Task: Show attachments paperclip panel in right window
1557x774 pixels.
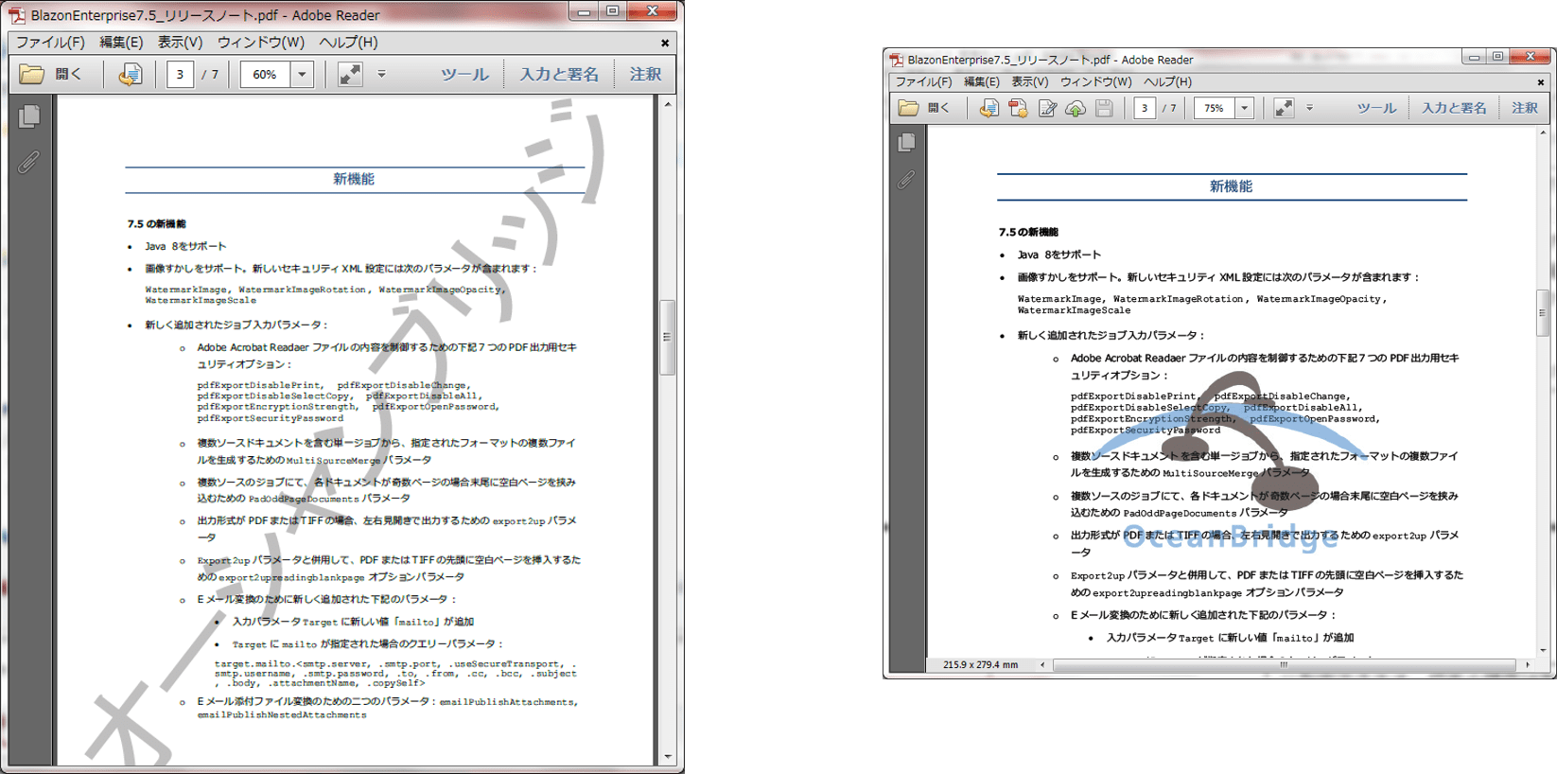Action: point(907,179)
